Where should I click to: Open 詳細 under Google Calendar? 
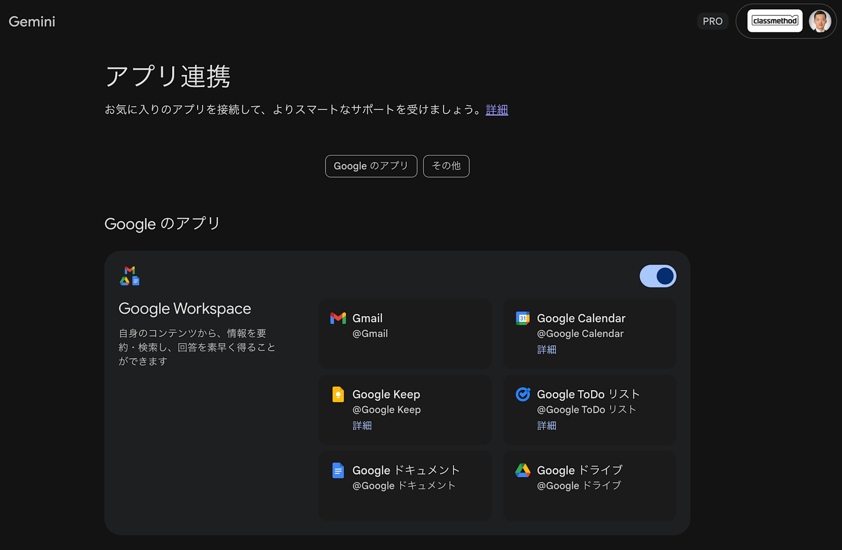pyautogui.click(x=546, y=350)
